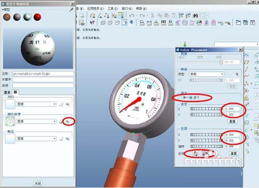Screen dimensions: 259x188
Task: Clear the bump map icon
Action: (61, 104)
